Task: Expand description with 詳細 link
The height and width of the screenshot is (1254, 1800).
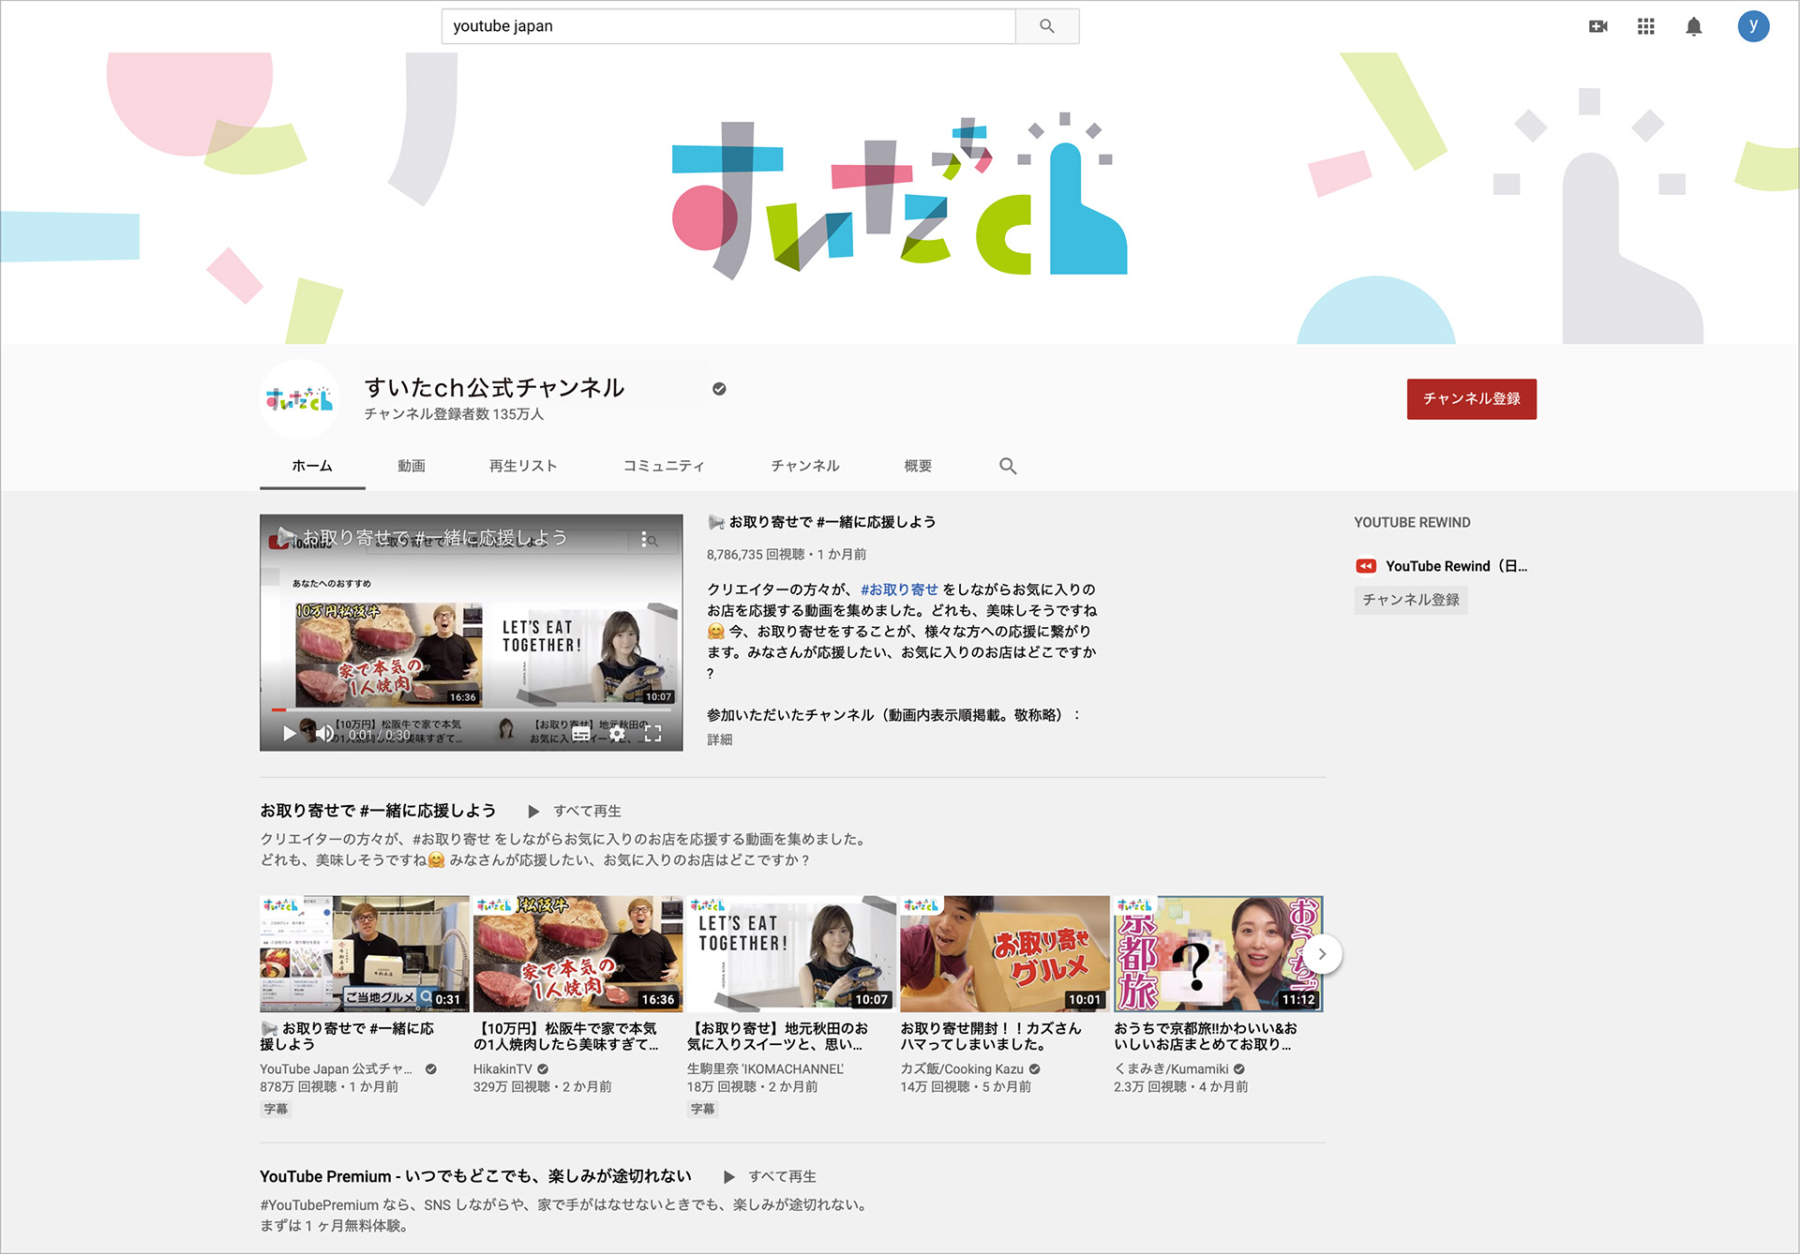Action: (x=720, y=739)
